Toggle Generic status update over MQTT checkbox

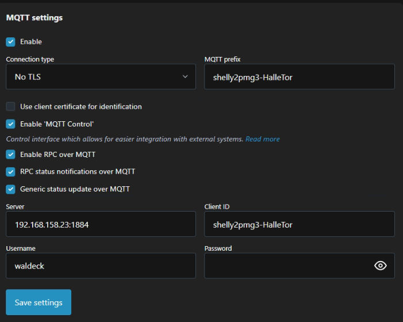10,189
